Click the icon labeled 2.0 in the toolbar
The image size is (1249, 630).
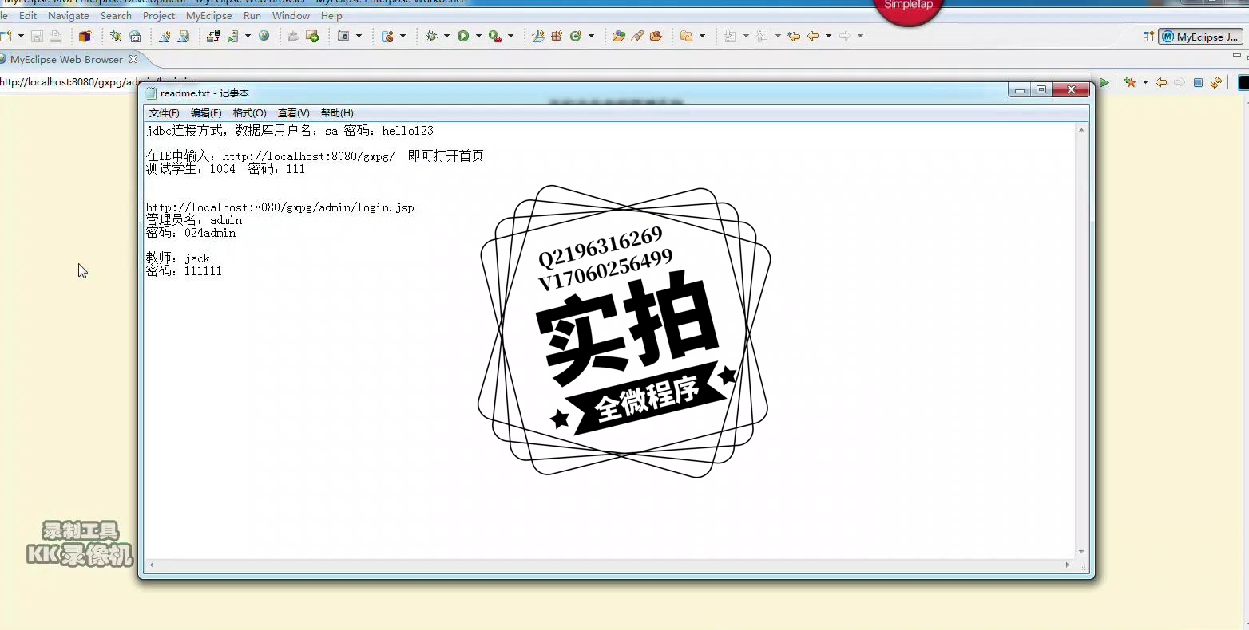[135, 36]
